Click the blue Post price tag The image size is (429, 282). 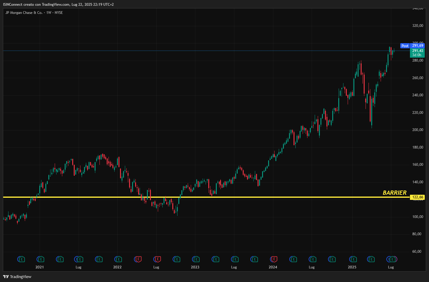pyautogui.click(x=405, y=46)
